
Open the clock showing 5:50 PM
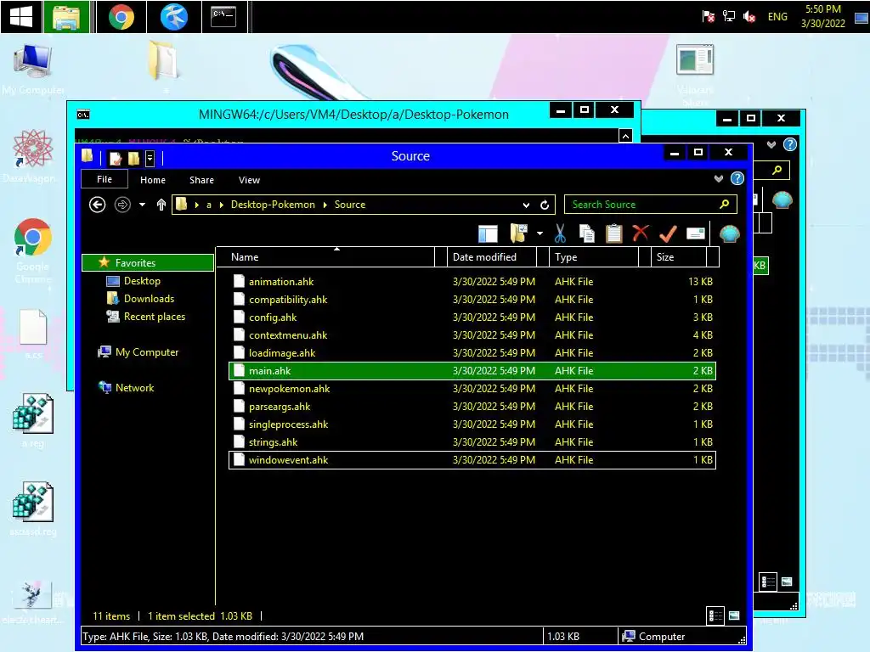(822, 17)
